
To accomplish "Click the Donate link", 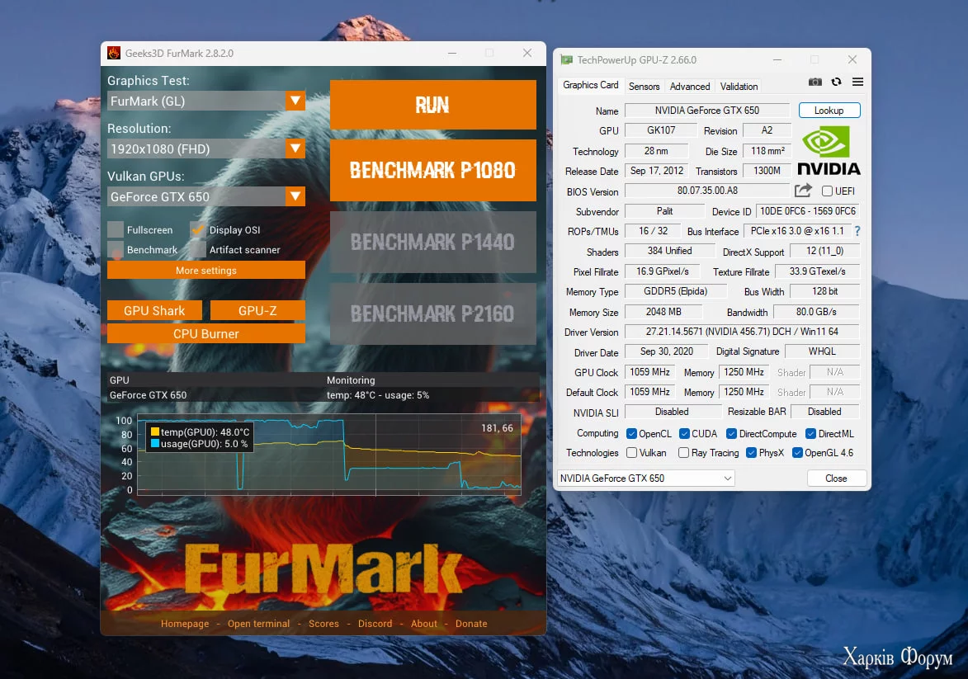I will point(471,624).
